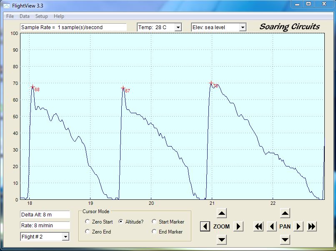
Task: Fast pan right with double right arrow
Action: [x=311, y=226]
